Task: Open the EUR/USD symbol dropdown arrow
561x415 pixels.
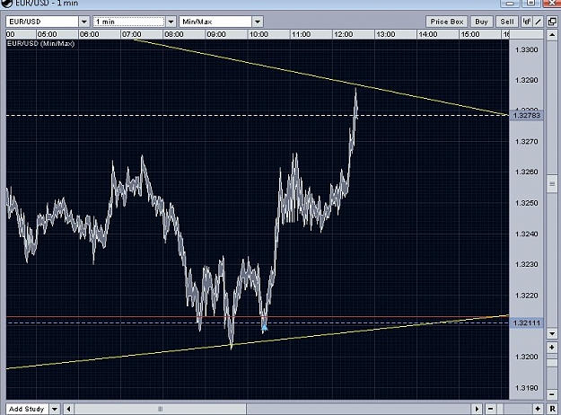Action: pyautogui.click(x=84, y=22)
